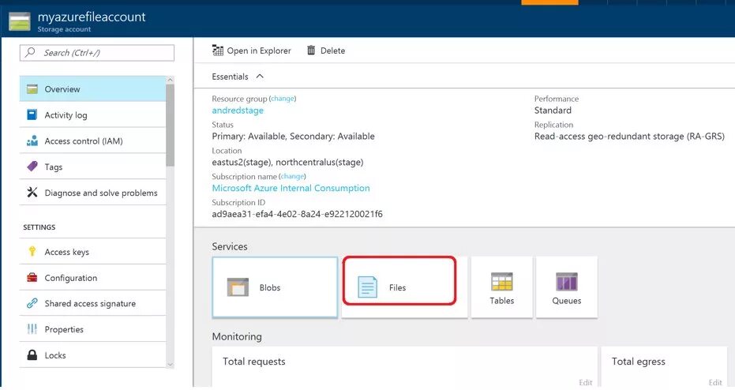Click the Total requests monitoring tile
735x390 pixels.
click(405, 366)
